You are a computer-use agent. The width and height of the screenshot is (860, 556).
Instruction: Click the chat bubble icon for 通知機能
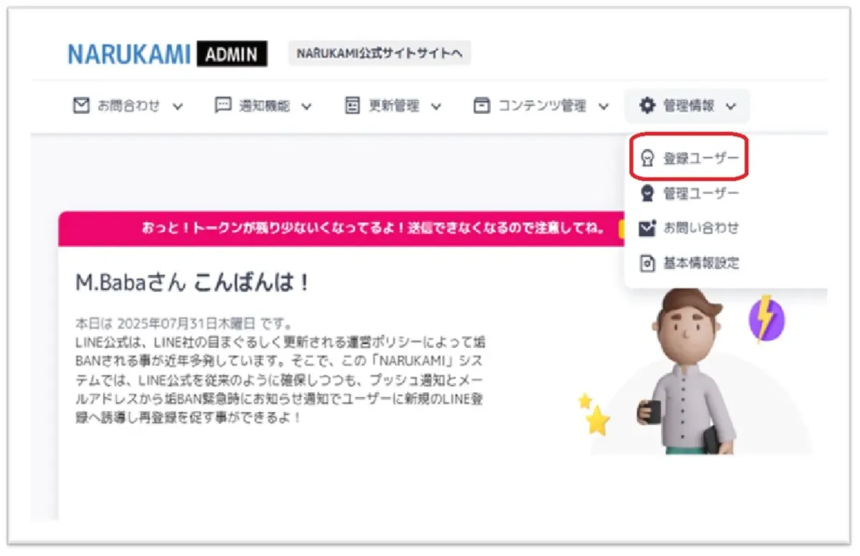point(224,106)
